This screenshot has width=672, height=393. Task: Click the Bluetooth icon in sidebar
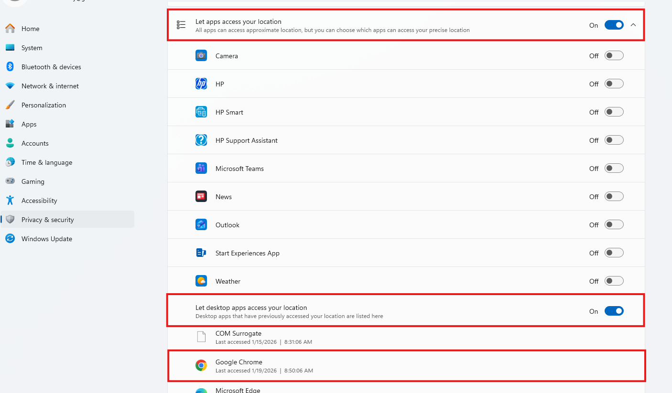click(10, 67)
